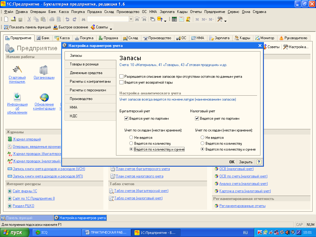Click the toolbar search input field
The height and width of the screenshot is (237, 316).
108,19
